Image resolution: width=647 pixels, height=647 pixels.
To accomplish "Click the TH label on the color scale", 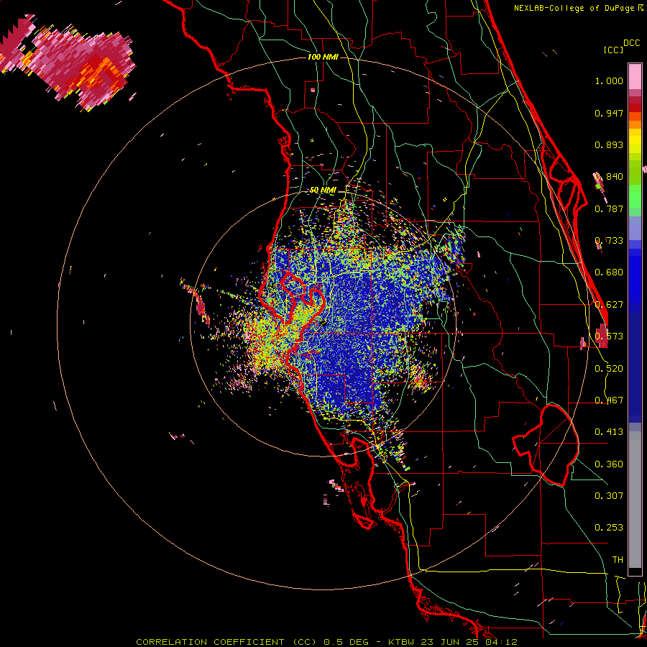I will (618, 559).
